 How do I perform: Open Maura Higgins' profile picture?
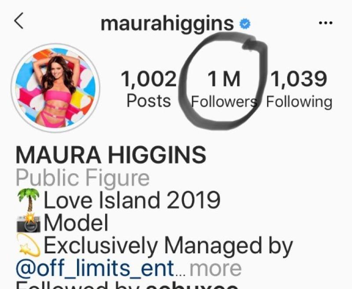55,88
